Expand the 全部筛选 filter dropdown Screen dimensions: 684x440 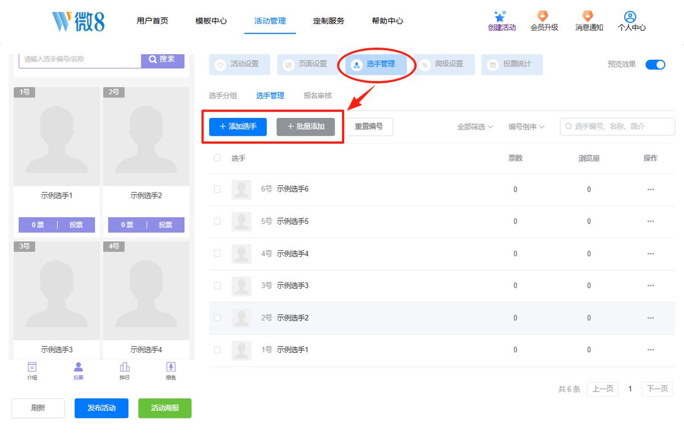click(475, 127)
